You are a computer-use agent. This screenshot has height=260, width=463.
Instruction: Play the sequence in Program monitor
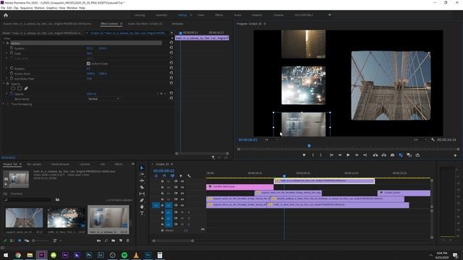pyautogui.click(x=348, y=155)
